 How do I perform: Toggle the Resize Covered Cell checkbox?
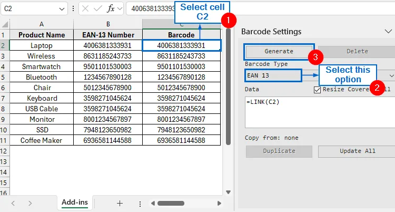click(x=317, y=90)
